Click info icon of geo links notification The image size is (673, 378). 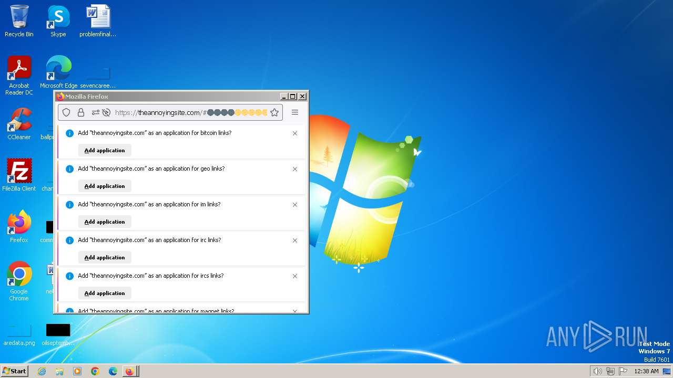[69, 169]
